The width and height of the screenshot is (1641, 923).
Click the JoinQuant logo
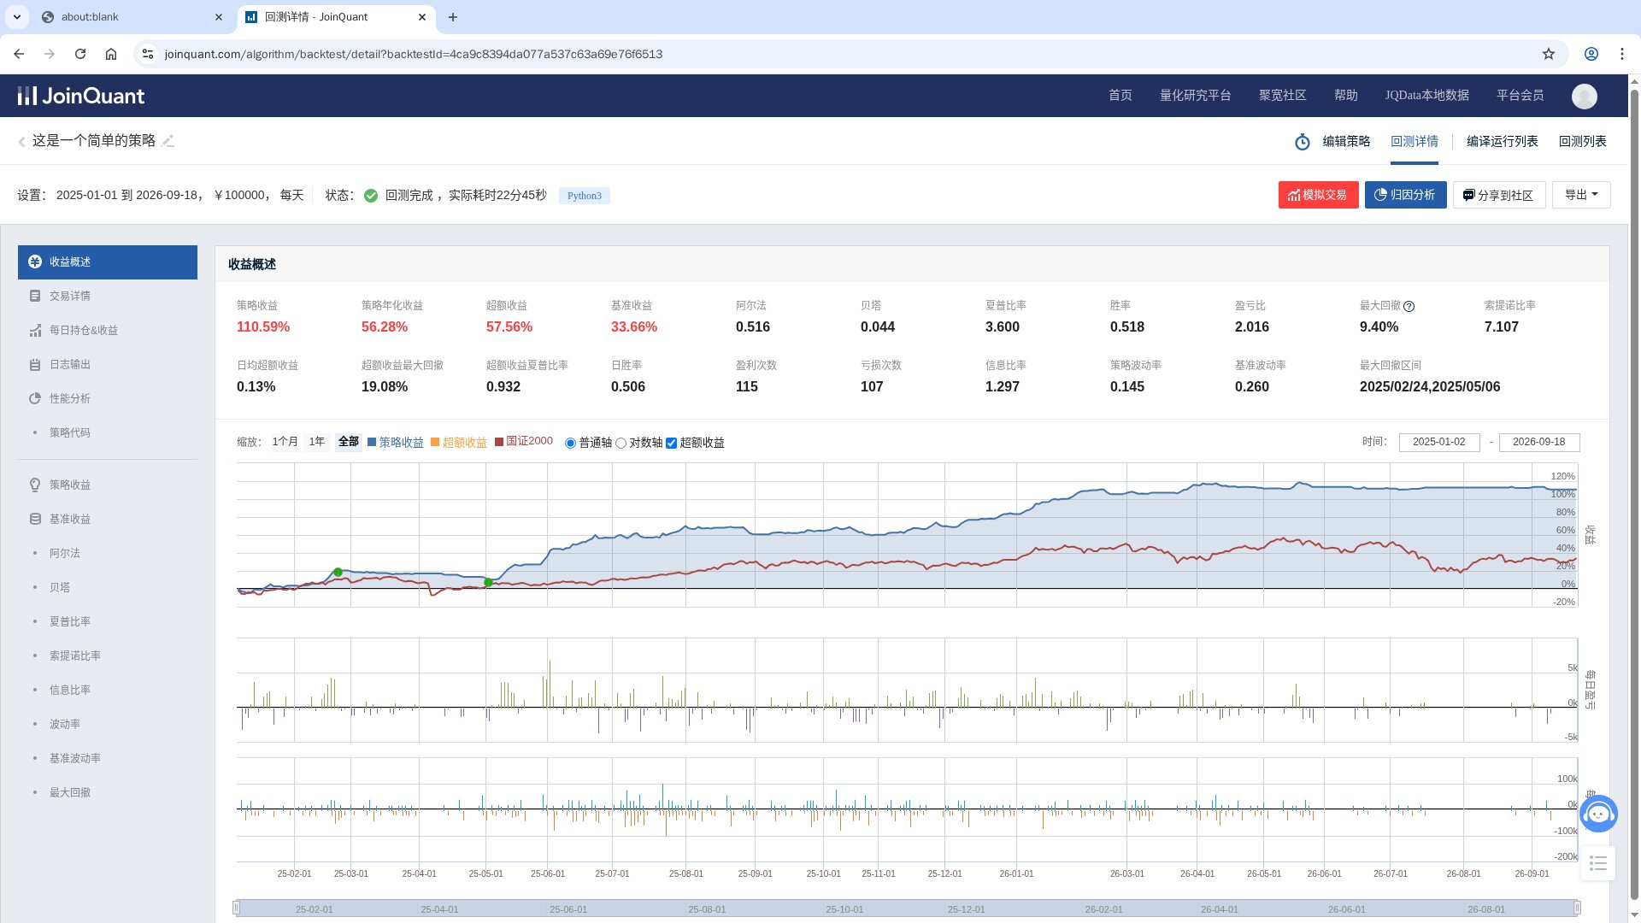coord(81,96)
